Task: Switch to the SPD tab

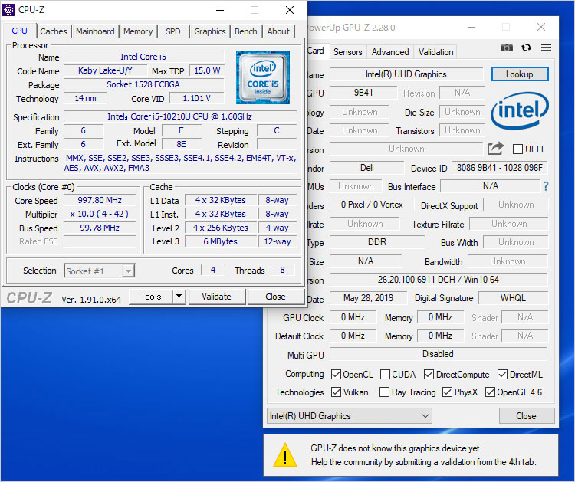Action: coord(173,31)
